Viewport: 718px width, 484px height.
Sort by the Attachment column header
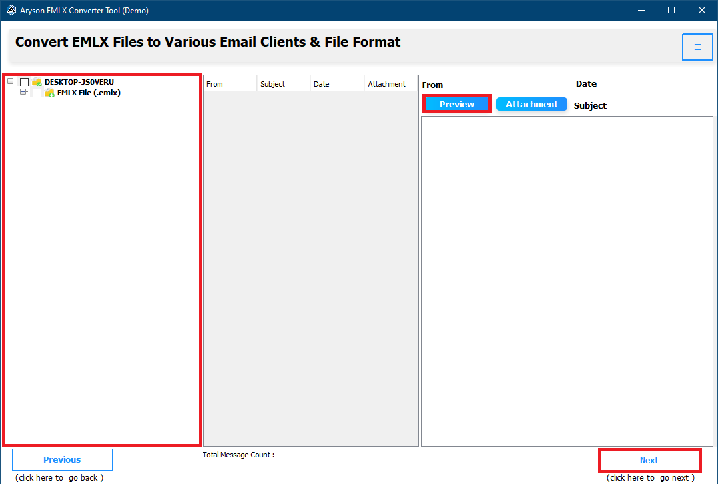click(x=391, y=84)
